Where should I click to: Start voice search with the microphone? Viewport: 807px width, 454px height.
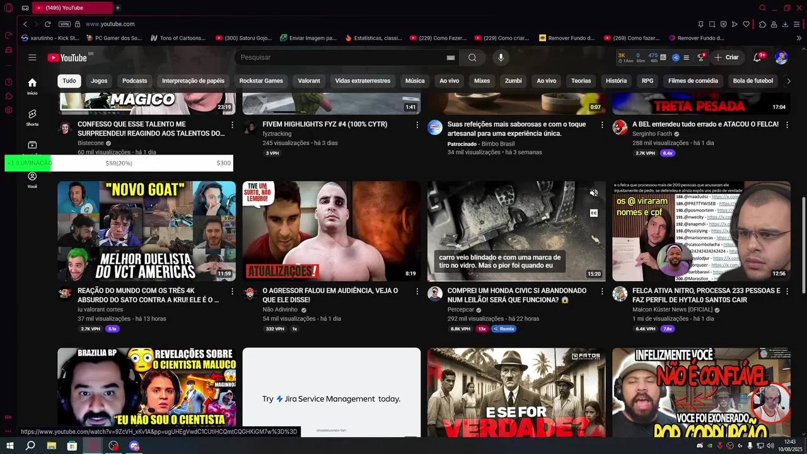click(501, 57)
